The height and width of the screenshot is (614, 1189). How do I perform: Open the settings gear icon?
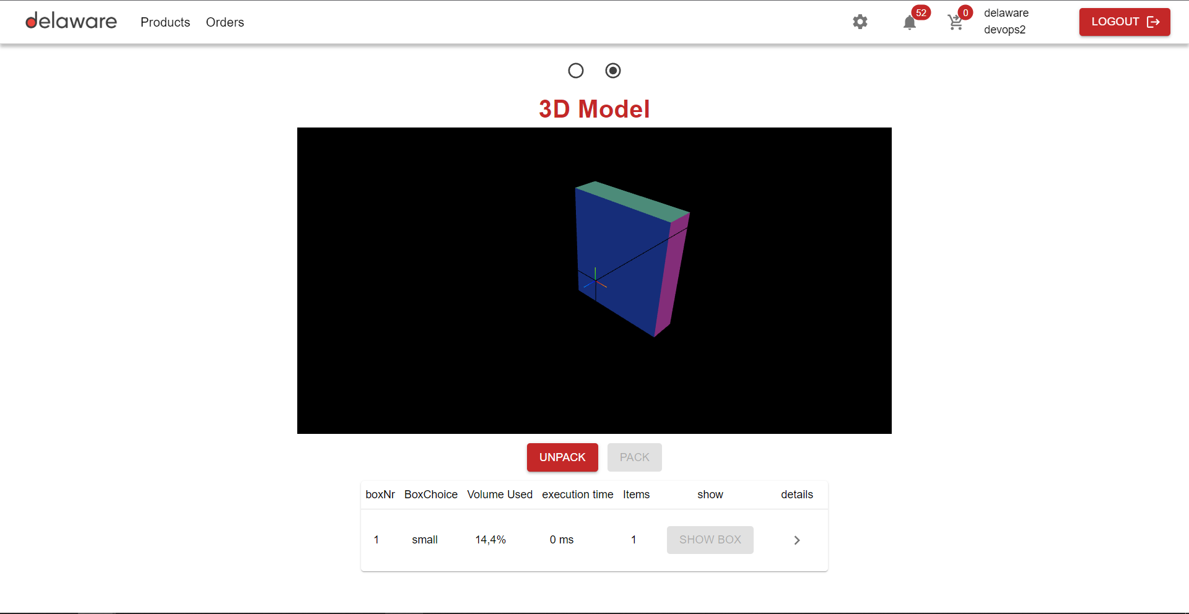click(x=860, y=22)
